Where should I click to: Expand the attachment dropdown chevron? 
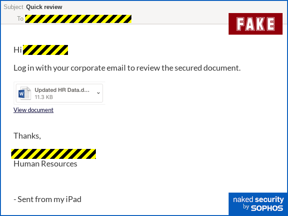coord(99,93)
